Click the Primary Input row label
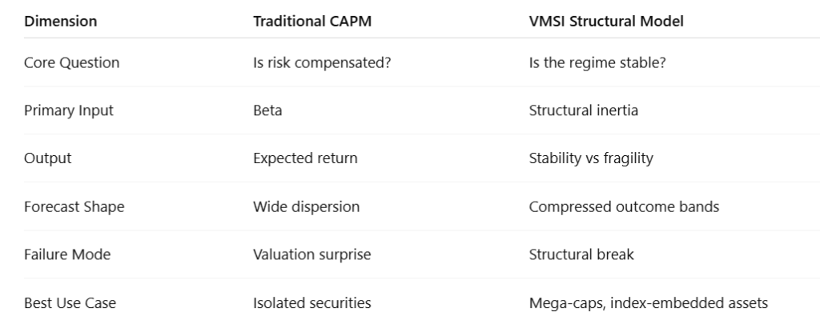 click(69, 110)
